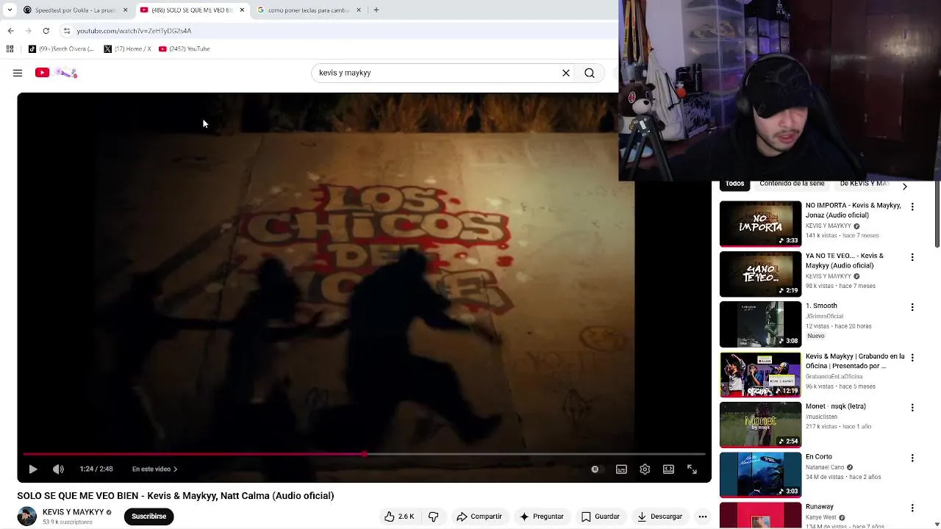
Task: Select 'Contenido de la serie' chip
Action: (x=792, y=184)
